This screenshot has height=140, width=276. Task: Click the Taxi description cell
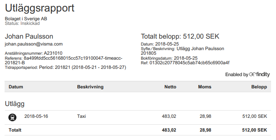tap(81, 116)
